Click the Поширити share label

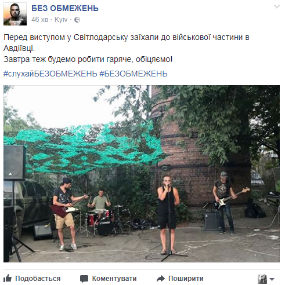tap(186, 279)
